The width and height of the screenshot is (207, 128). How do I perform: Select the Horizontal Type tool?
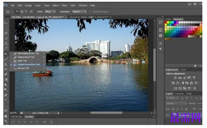point(6,100)
